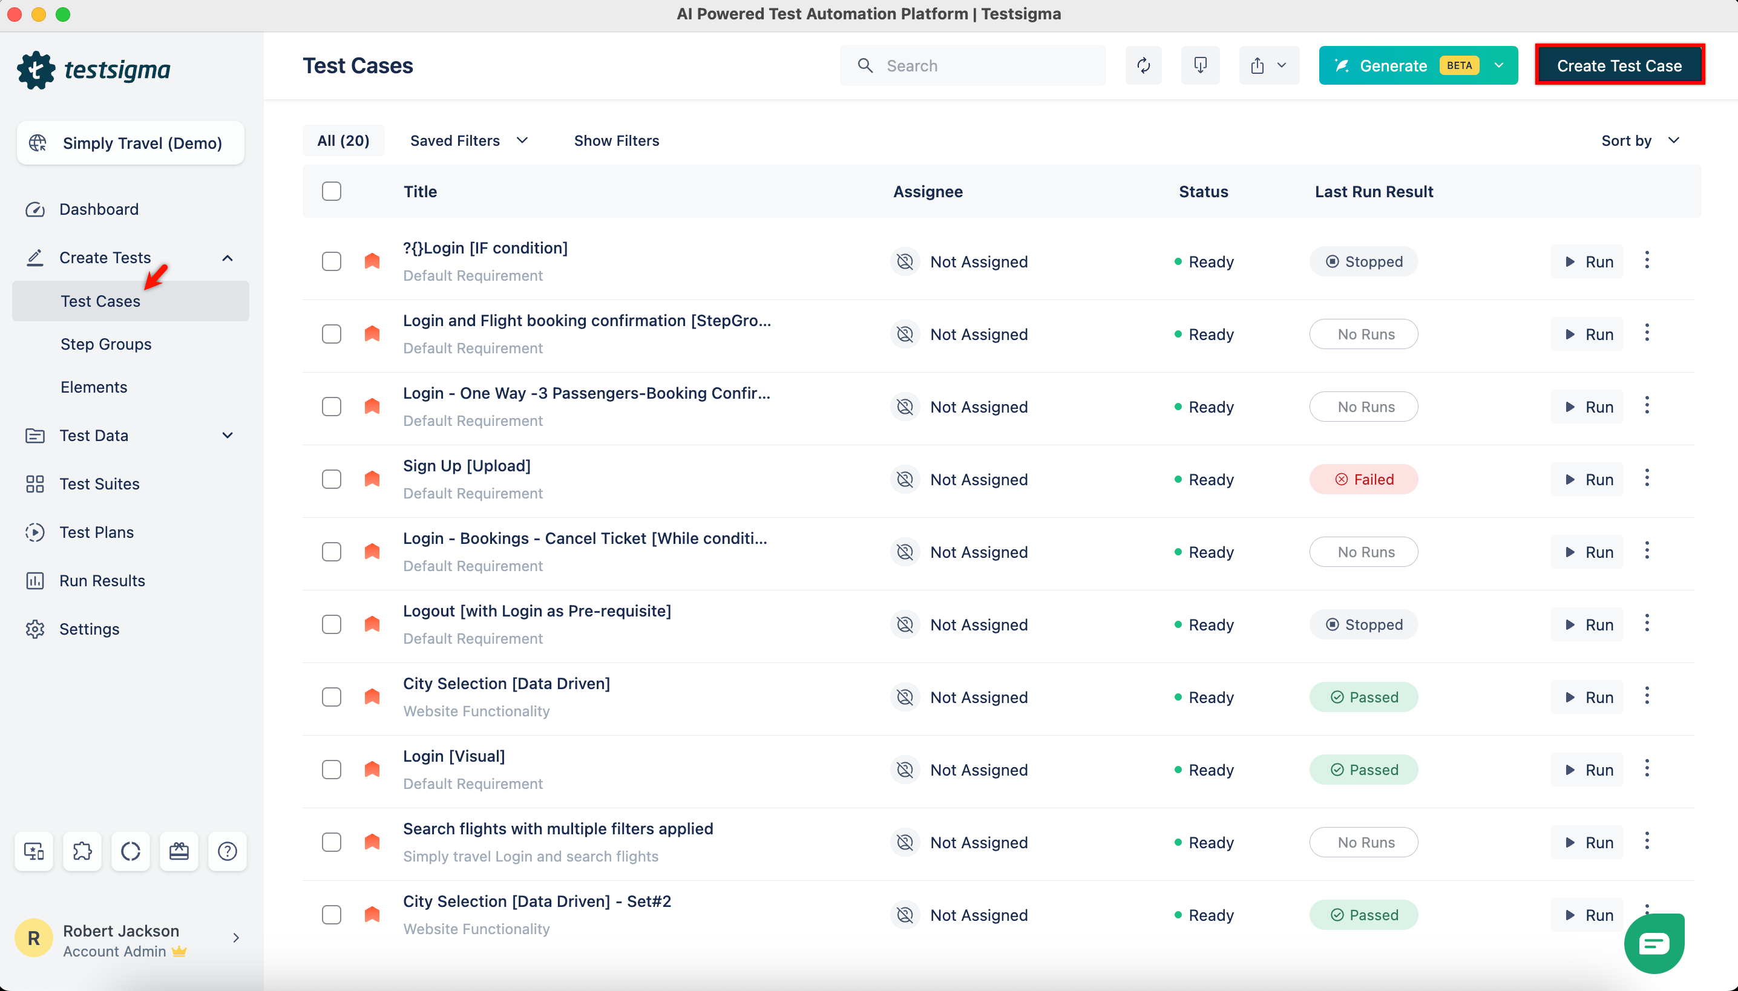
Task: Check the Logout [with Login as Pre-requisite] checkbox
Action: tap(332, 624)
